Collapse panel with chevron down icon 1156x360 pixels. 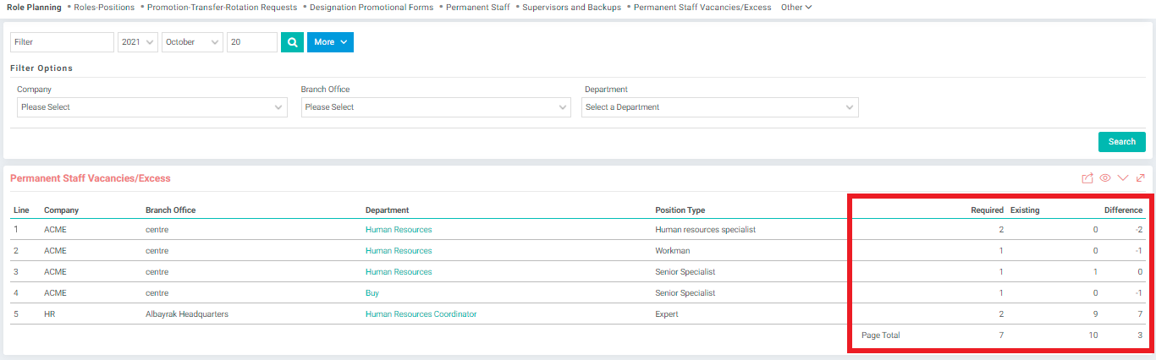(1123, 178)
